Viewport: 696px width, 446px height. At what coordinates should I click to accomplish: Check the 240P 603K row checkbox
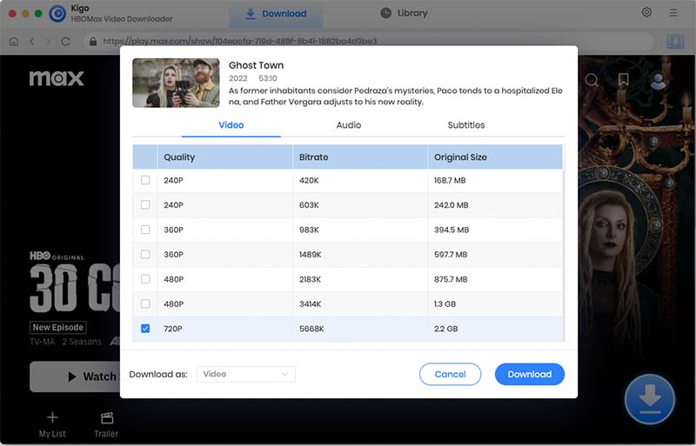[x=145, y=205]
